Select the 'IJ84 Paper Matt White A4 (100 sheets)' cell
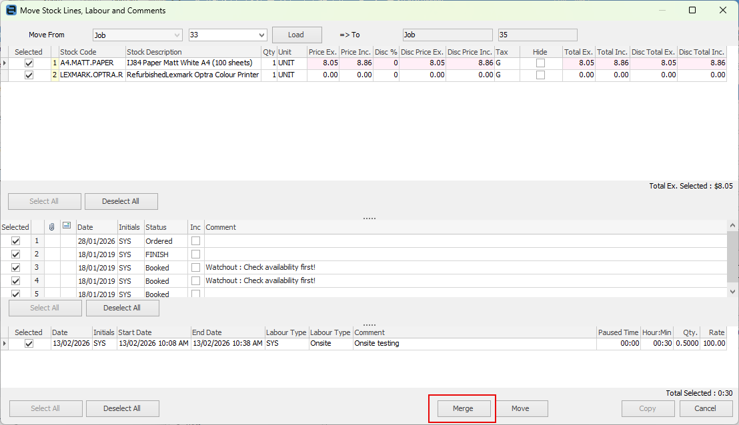The width and height of the screenshot is (739, 425). click(x=193, y=63)
